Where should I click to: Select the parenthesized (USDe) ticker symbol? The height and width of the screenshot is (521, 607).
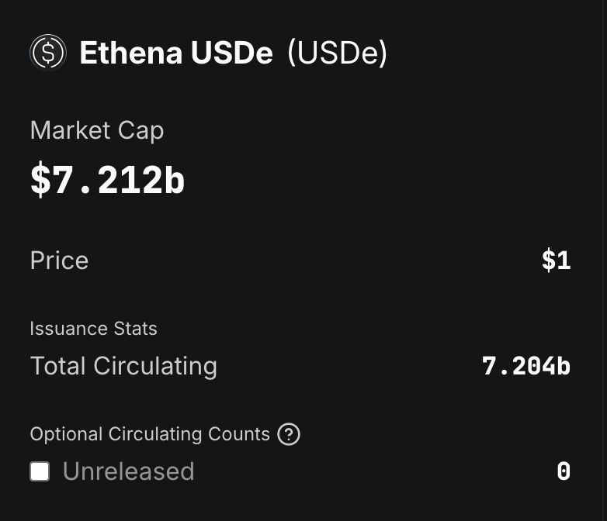click(x=337, y=53)
